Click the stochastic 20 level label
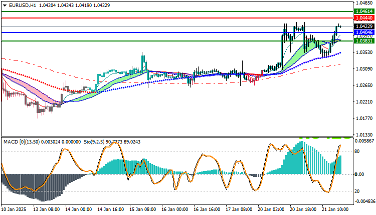This screenshot has width=376, height=215. (357, 191)
